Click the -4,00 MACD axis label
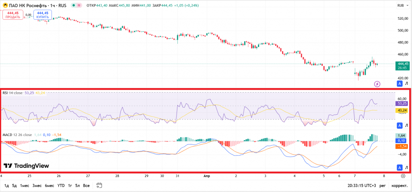412x192 pixels. [x=403, y=155]
